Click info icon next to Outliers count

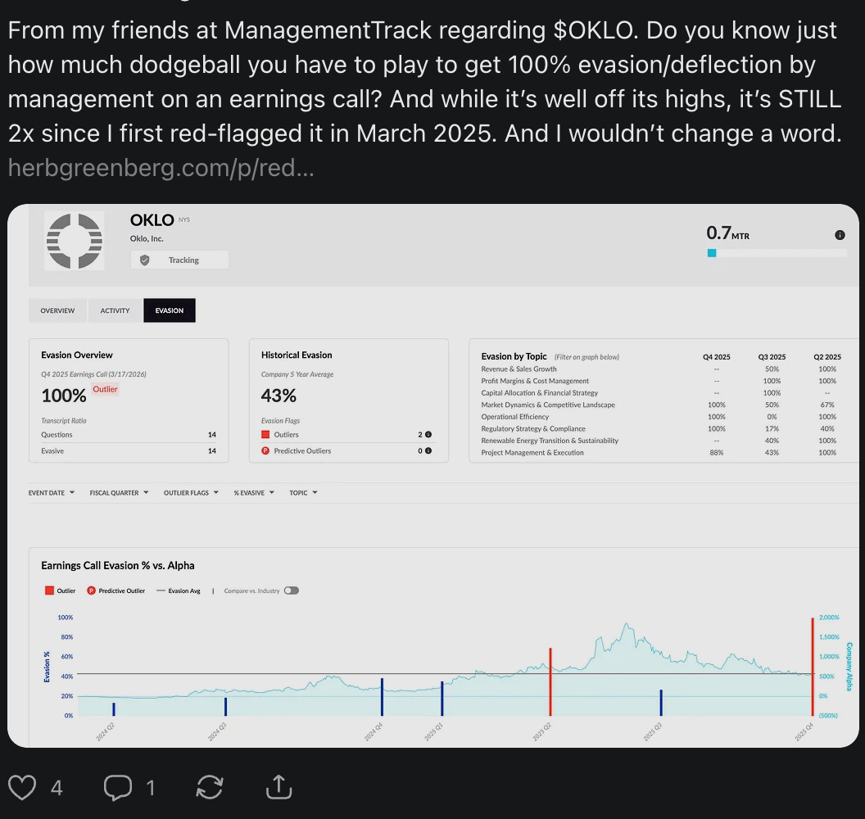428,435
